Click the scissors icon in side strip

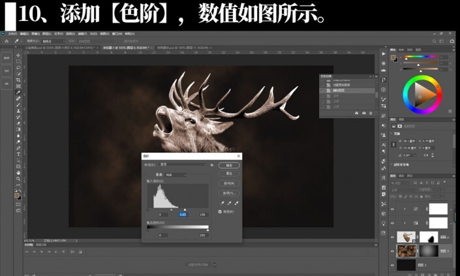coord(384,204)
